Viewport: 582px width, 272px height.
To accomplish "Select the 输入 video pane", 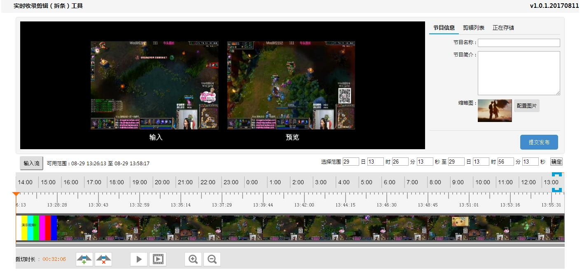I will click(x=155, y=85).
